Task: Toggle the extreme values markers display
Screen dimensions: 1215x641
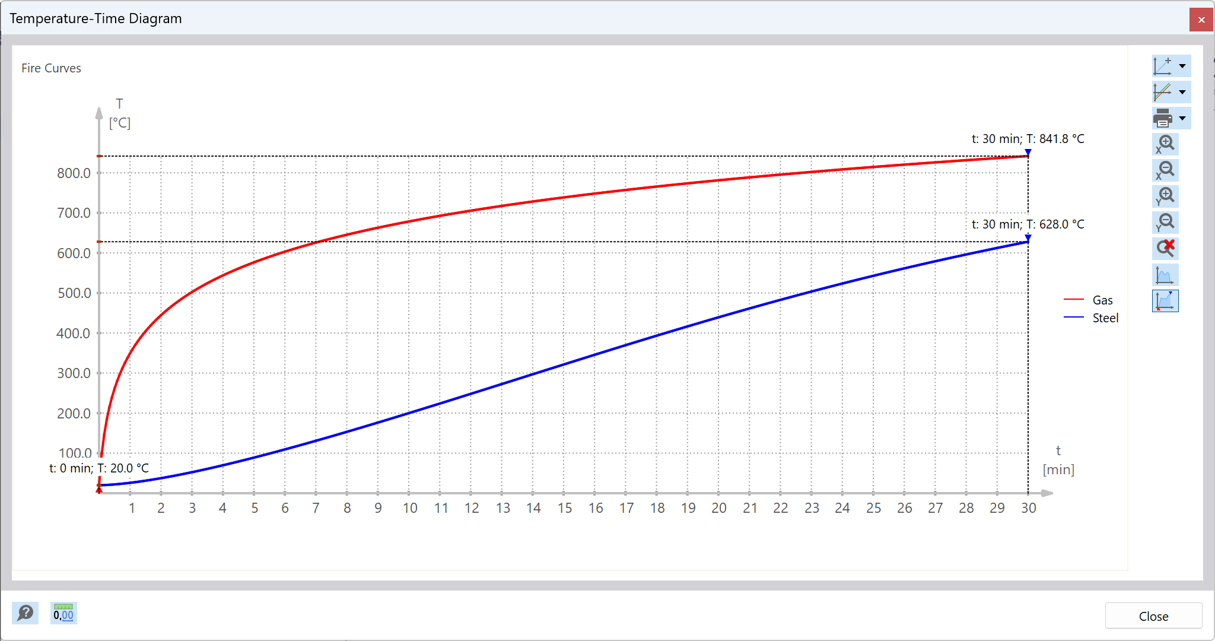Action: coord(1165,301)
